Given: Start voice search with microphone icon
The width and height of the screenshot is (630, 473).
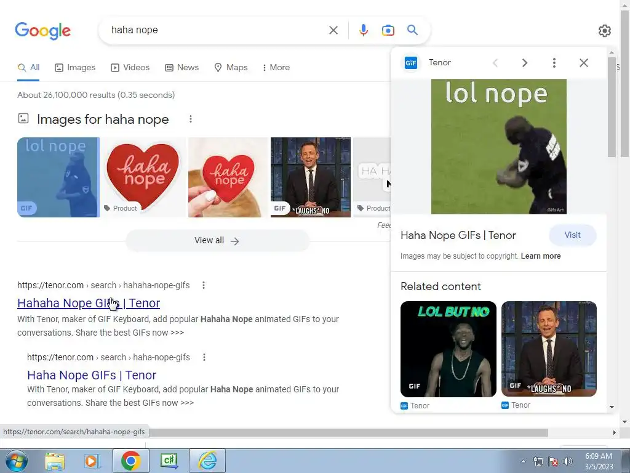Looking at the screenshot, I should pyautogui.click(x=363, y=30).
